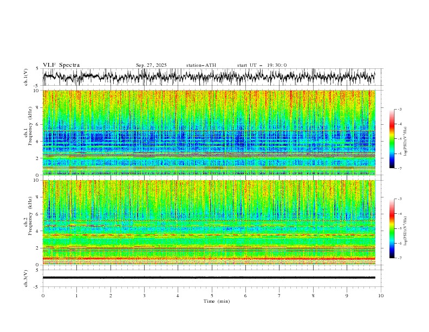Image resolution: width=429 pixels, height=332 pixels.
Task: Click the '-3' value on the upper colorbar
Action: (x=399, y=109)
